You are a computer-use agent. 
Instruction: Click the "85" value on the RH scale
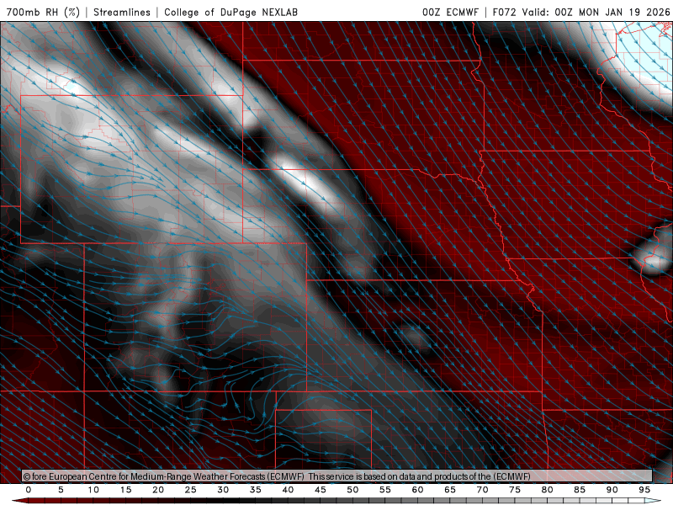point(580,490)
